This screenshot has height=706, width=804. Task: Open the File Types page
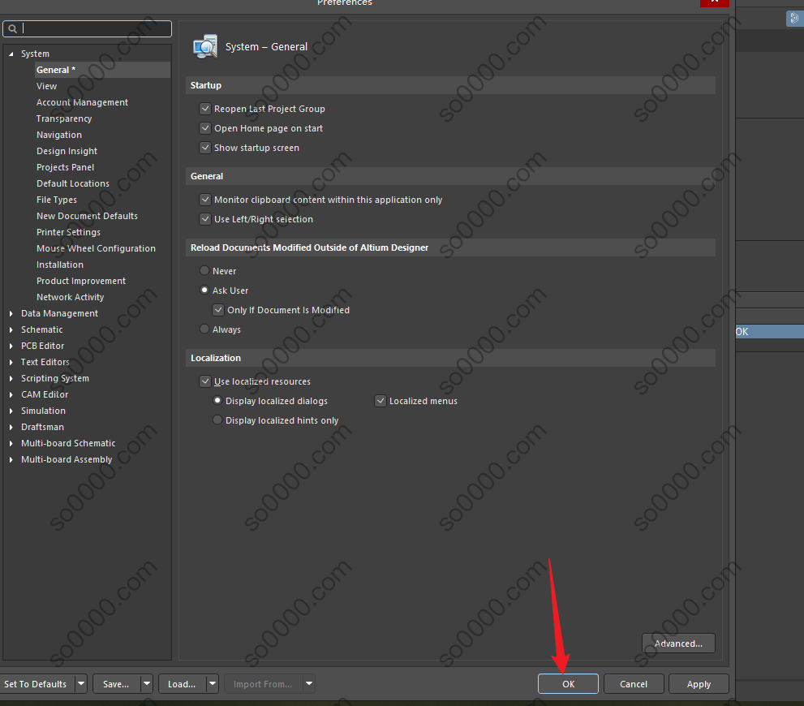click(57, 200)
